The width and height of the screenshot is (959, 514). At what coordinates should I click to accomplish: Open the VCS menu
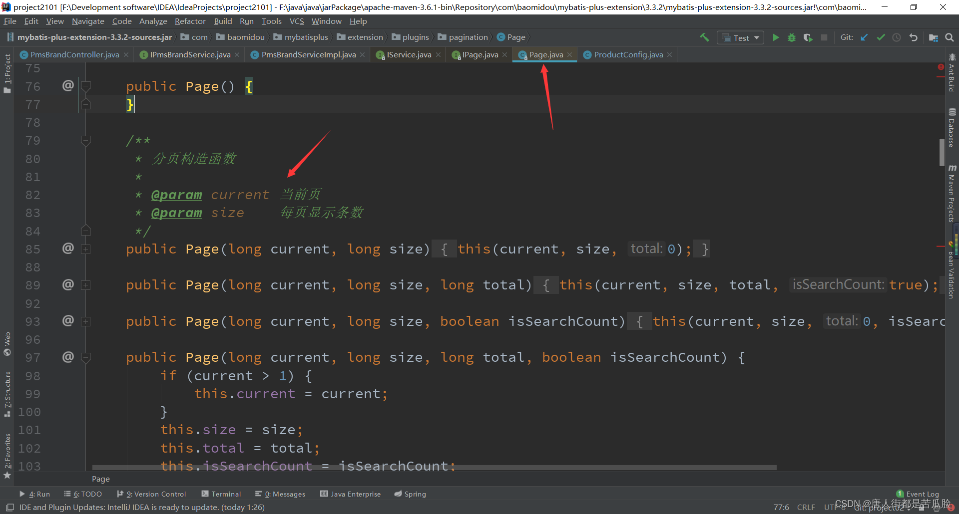coord(297,21)
